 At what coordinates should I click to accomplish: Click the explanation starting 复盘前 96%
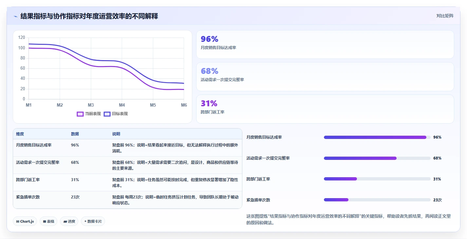click(175, 148)
